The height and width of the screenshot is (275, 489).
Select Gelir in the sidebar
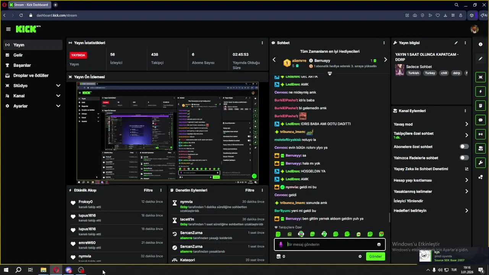pyautogui.click(x=33, y=55)
